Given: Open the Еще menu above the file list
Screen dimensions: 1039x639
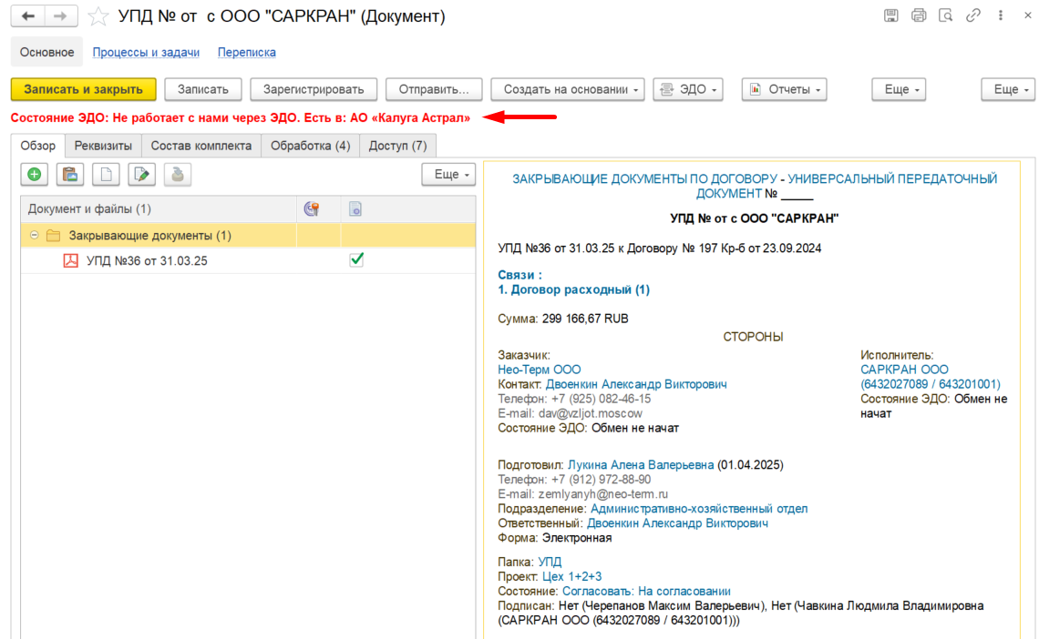Looking at the screenshot, I should [448, 175].
